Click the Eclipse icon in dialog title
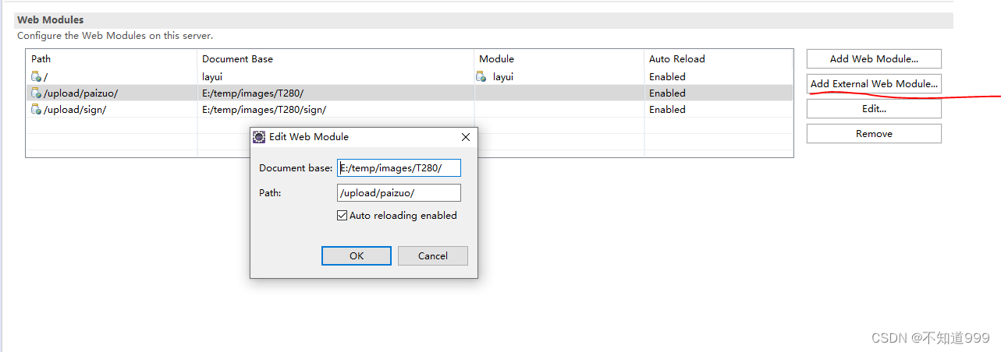This screenshot has height=352, width=1001. [x=259, y=137]
